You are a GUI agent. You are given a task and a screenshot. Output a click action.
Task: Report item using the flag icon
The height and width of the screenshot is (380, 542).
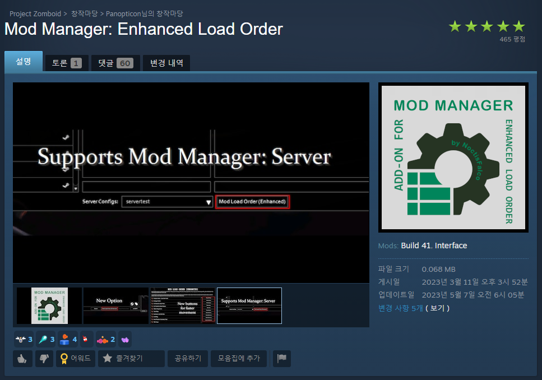coord(282,359)
